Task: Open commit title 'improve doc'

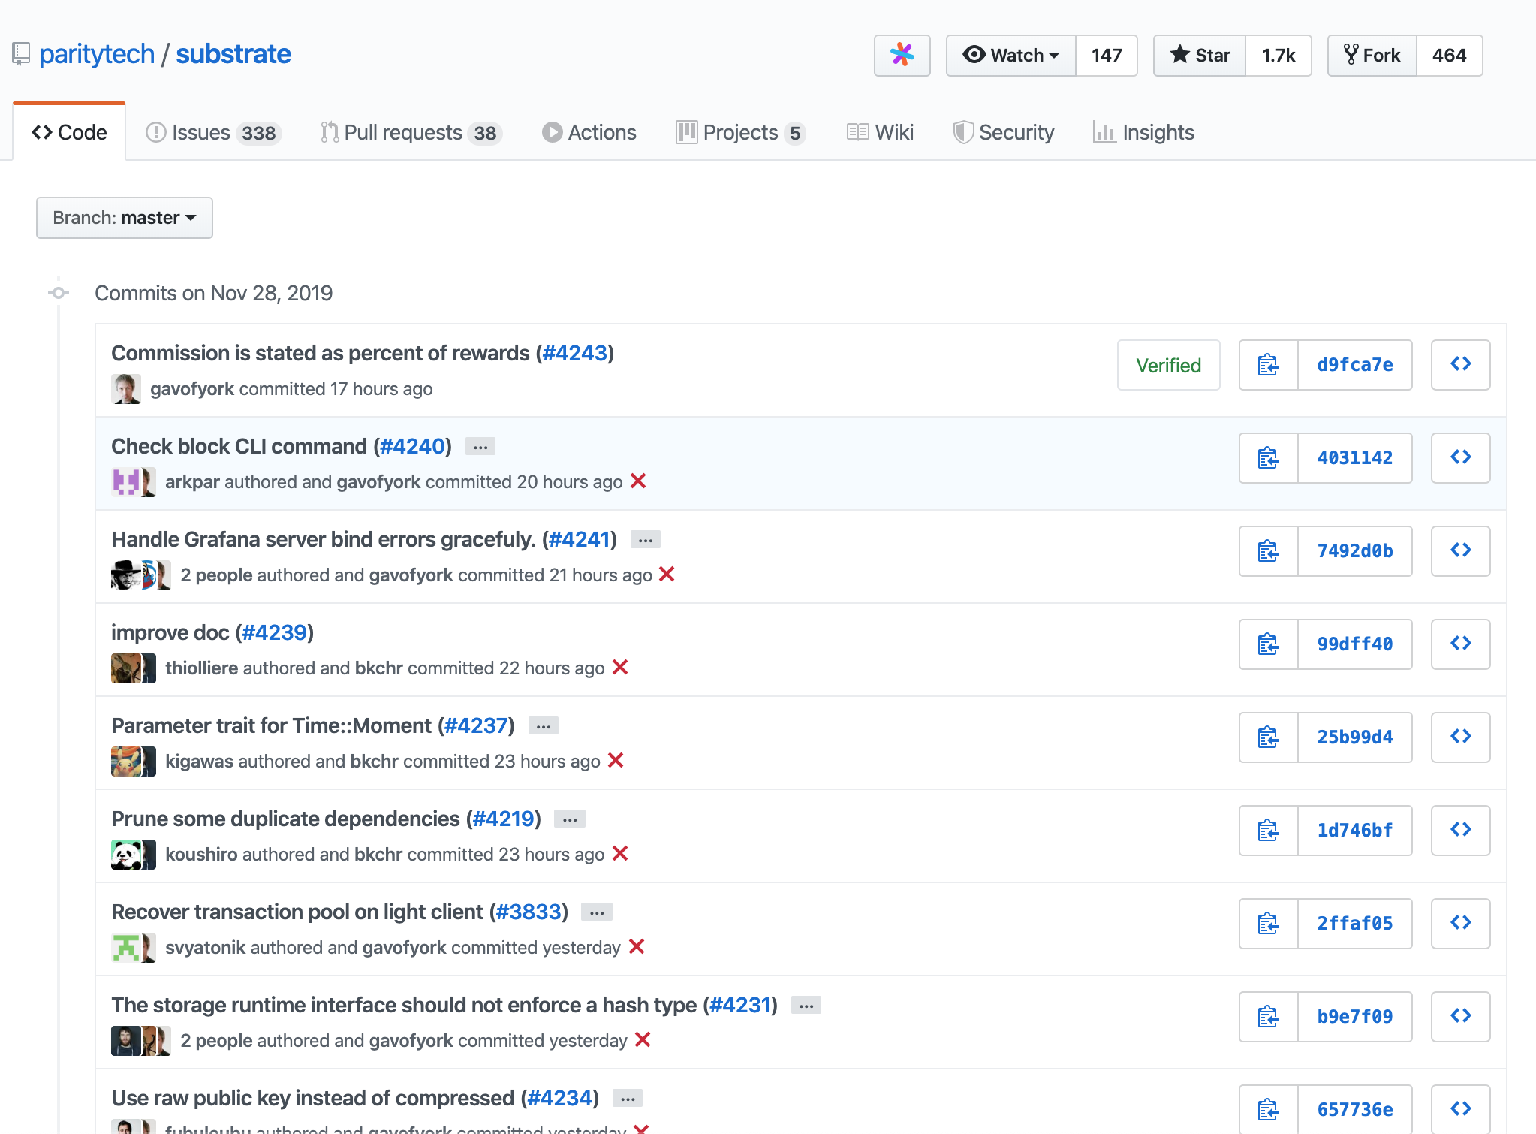Action: point(170,632)
